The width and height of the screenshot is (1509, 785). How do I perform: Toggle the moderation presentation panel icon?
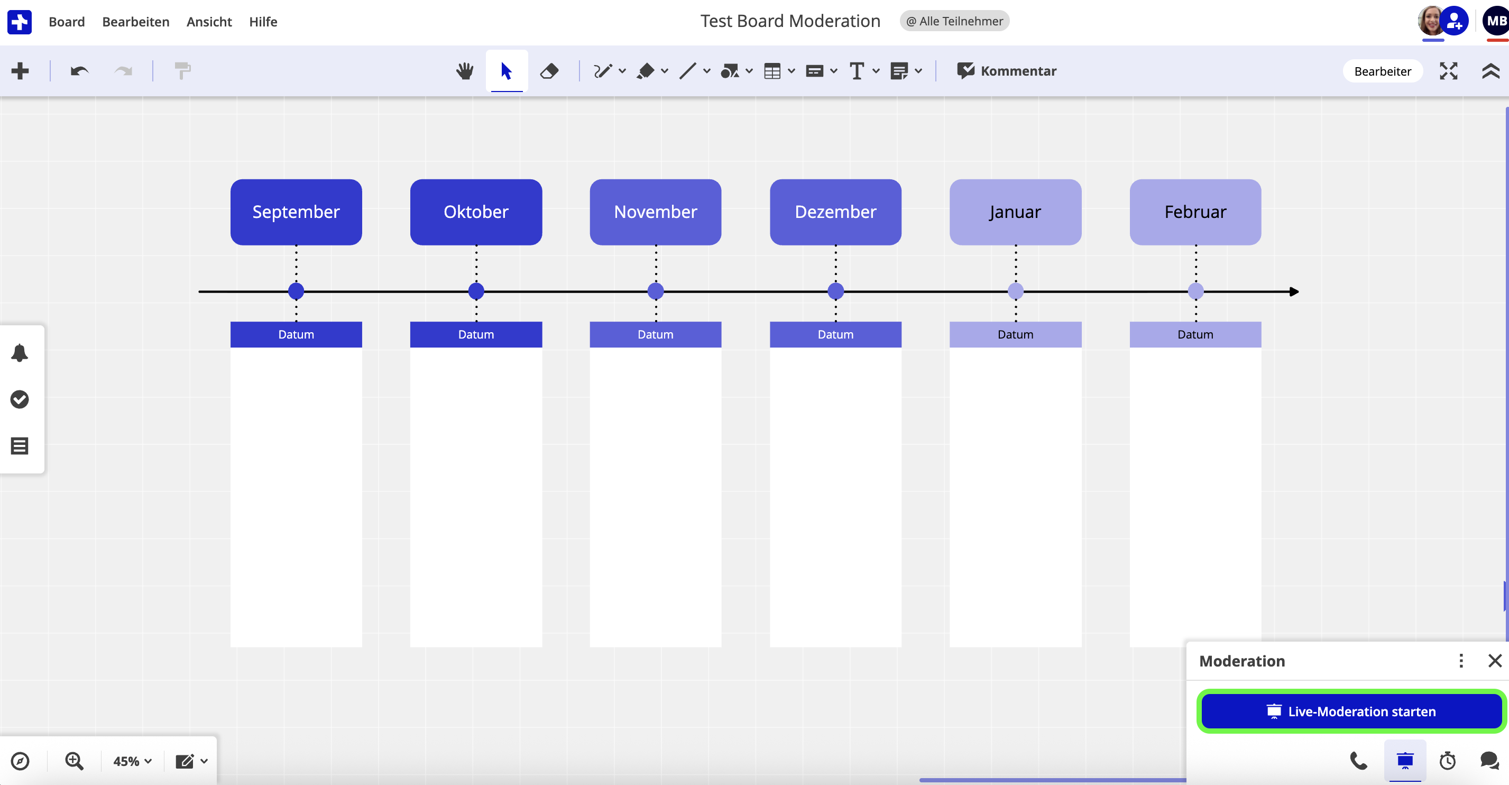coord(1405,760)
